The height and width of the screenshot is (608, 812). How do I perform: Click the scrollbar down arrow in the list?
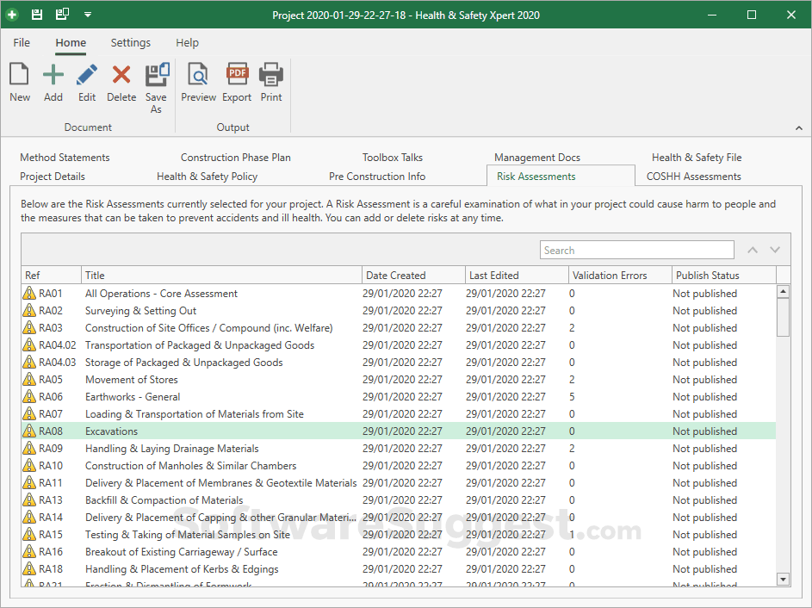coord(783,579)
